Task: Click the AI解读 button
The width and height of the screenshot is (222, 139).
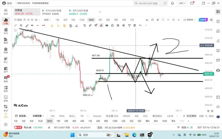Action: pyautogui.click(x=203, y=20)
